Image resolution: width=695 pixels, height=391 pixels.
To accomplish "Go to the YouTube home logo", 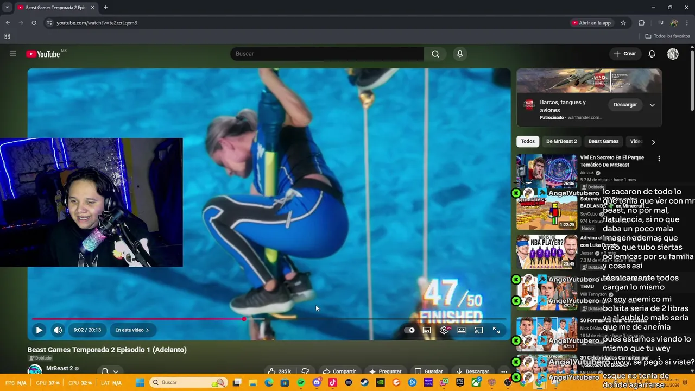I will pos(43,54).
